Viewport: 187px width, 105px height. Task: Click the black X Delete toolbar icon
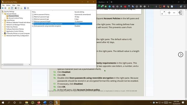click(15, 8)
